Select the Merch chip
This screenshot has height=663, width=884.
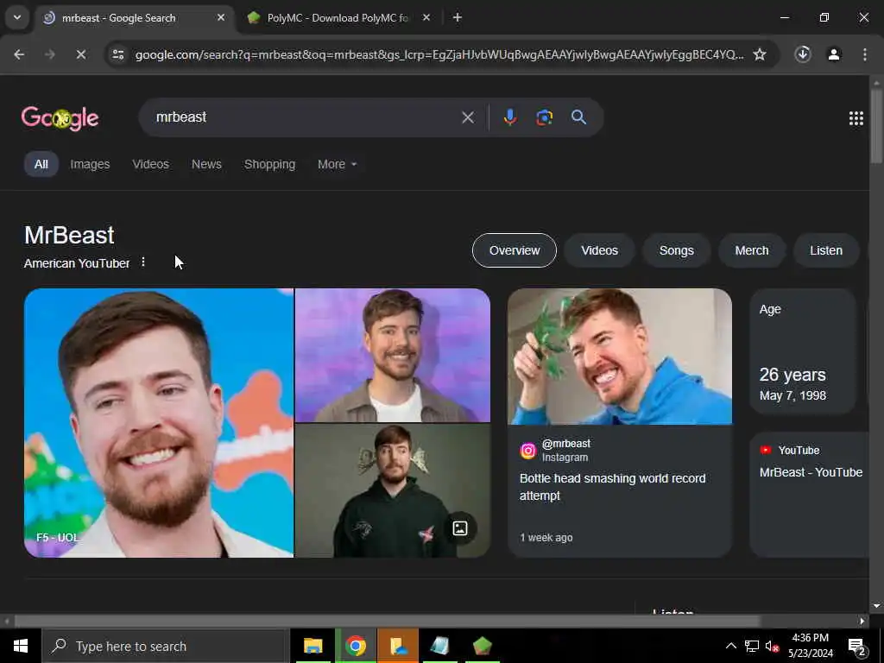(x=752, y=250)
